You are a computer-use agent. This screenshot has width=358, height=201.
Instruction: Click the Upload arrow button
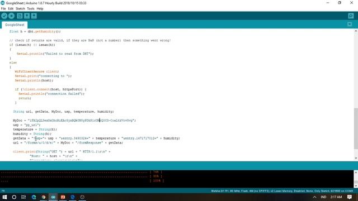(11, 16)
